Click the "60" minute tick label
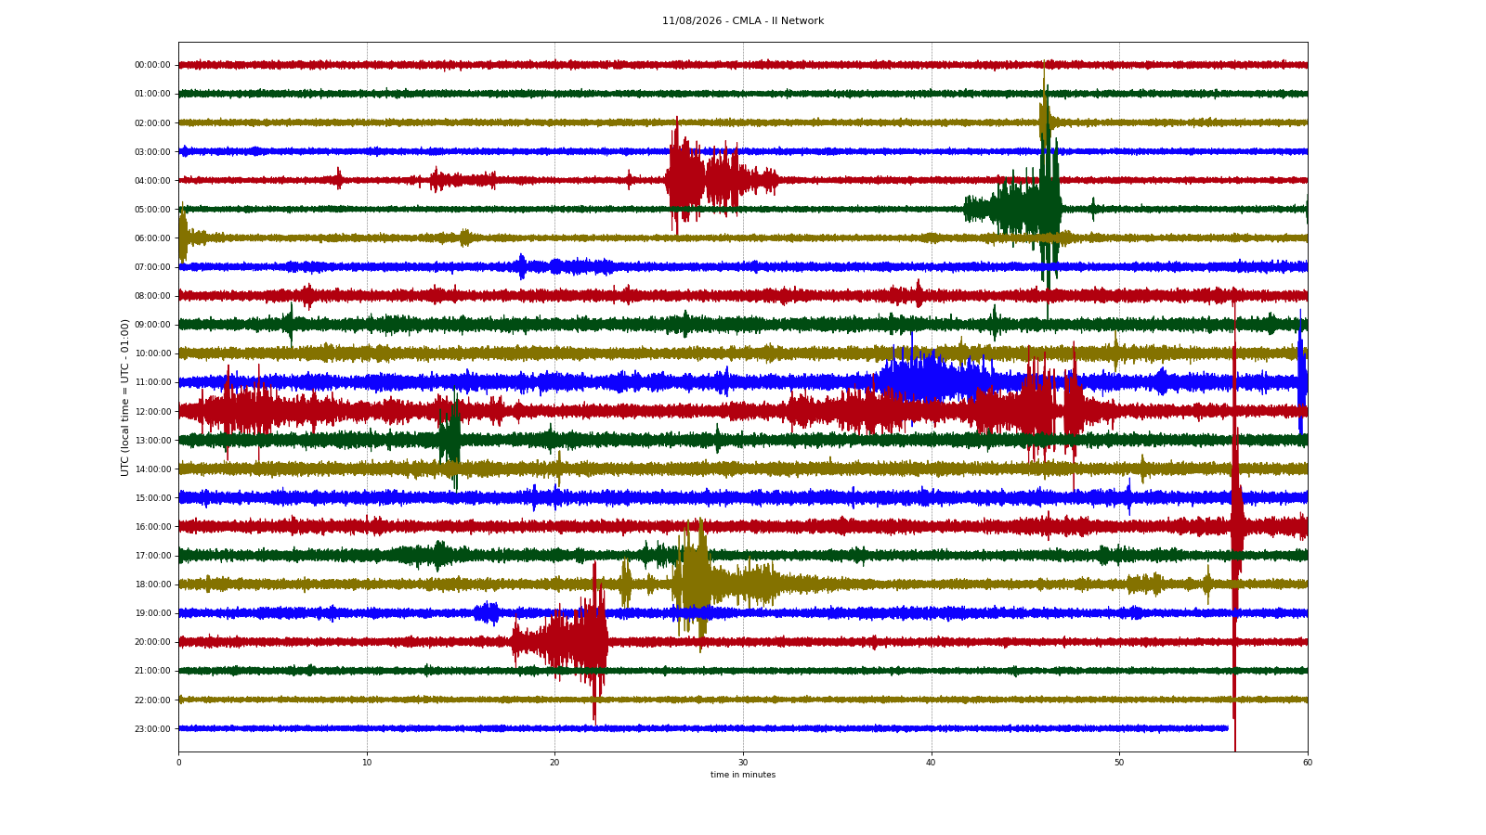The width and height of the screenshot is (1486, 835). (1308, 763)
